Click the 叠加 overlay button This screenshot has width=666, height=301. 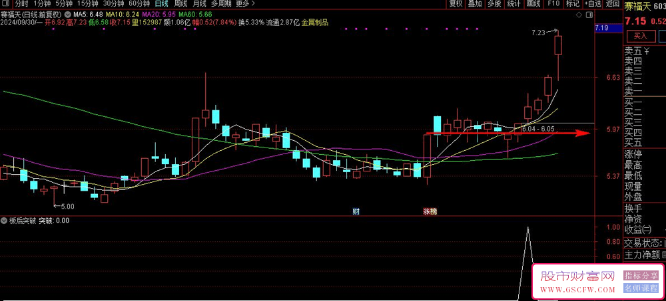tap(475, 4)
